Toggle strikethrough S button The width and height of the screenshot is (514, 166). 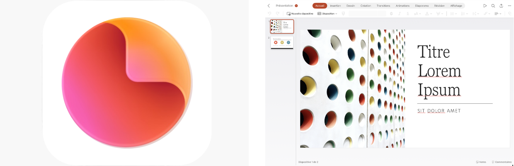[408, 14]
